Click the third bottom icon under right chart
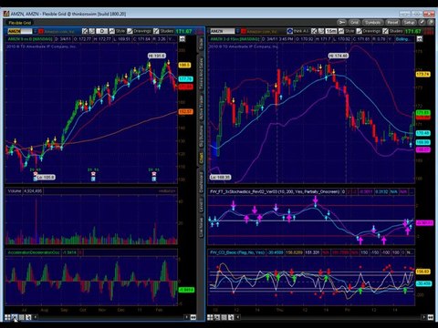Viewport: 438px width, 328px height. pyautogui.click(x=224, y=317)
